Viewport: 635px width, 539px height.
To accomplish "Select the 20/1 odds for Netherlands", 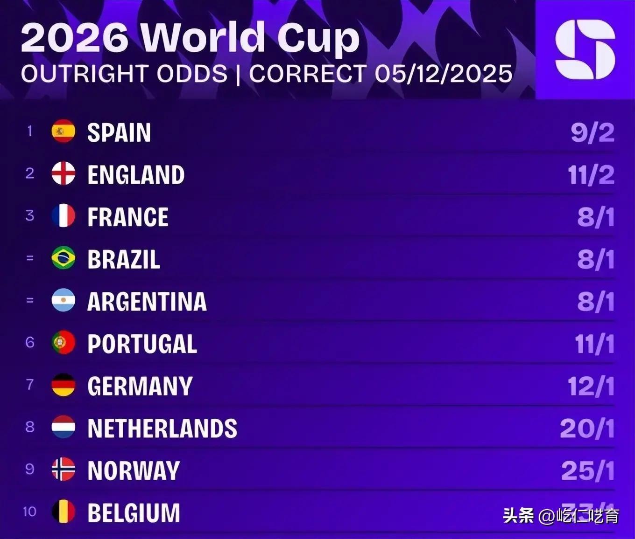I will tap(587, 429).
